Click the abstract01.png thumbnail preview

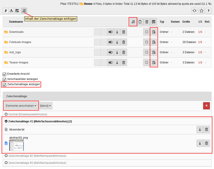coord(17,146)
